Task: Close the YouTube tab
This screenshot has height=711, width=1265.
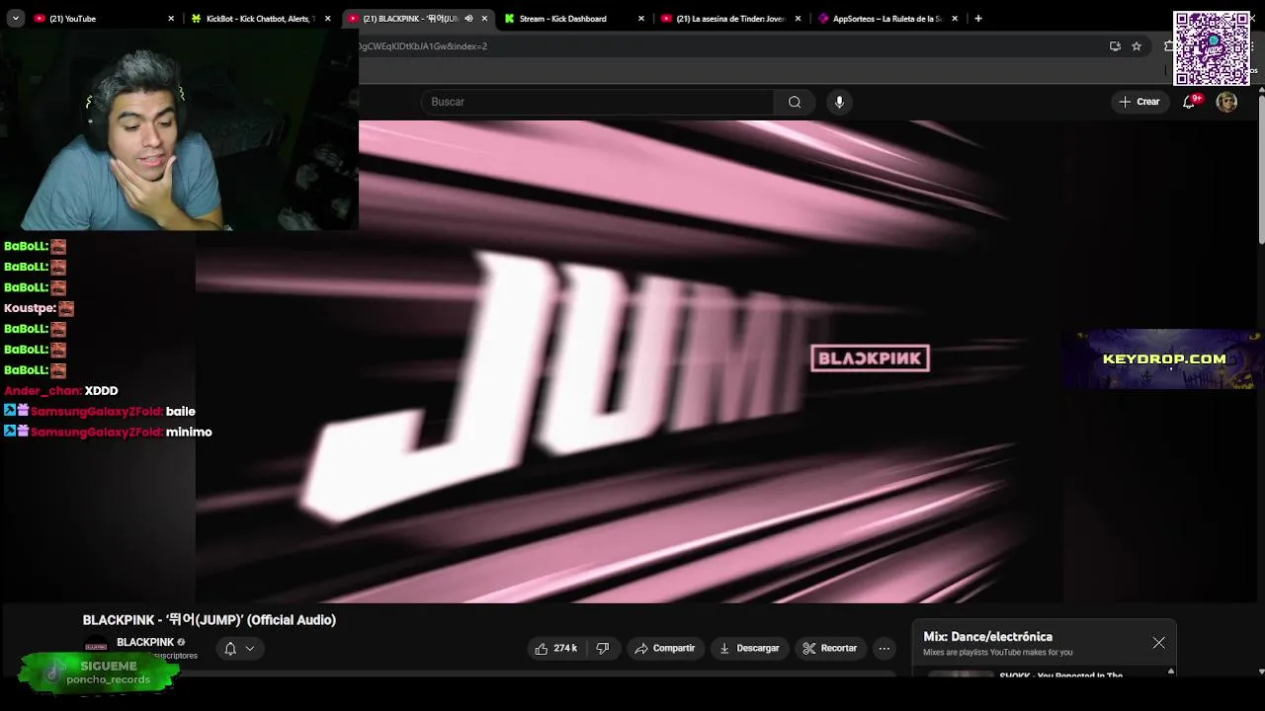Action: 171,19
